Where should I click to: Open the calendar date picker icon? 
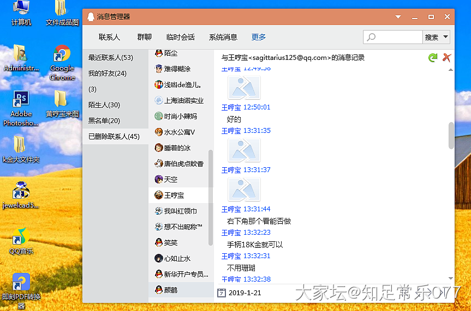[222, 293]
